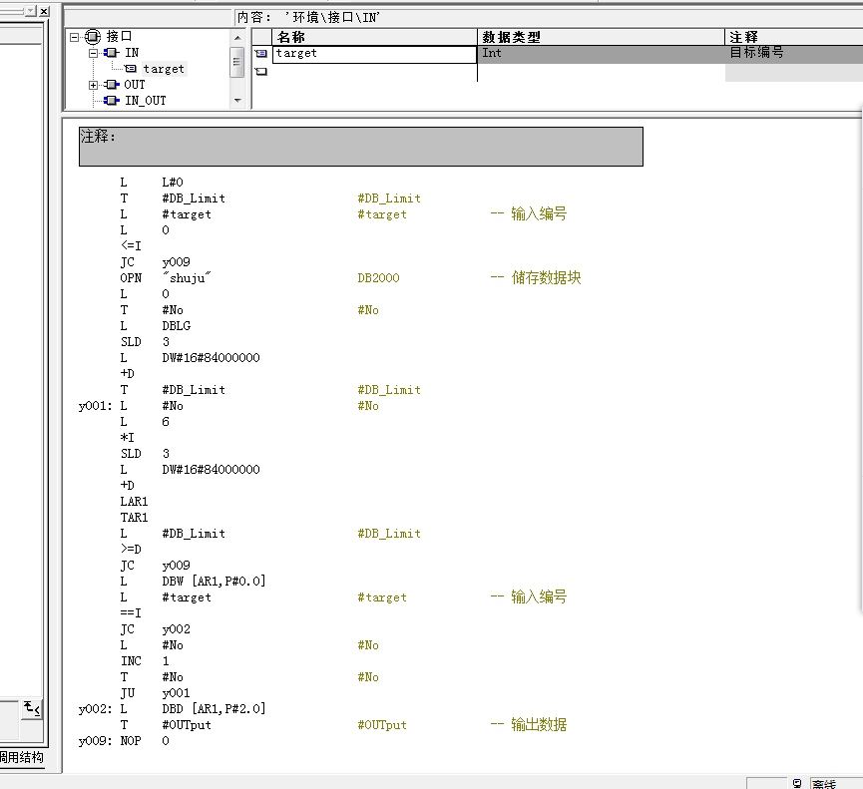Select the target variable in the tree
This screenshot has height=789, width=863.
pos(164,69)
